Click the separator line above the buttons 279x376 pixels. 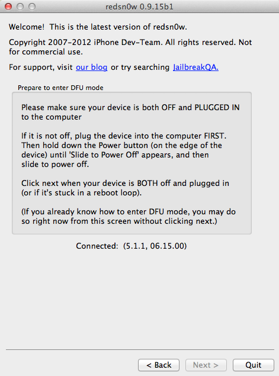140,349
